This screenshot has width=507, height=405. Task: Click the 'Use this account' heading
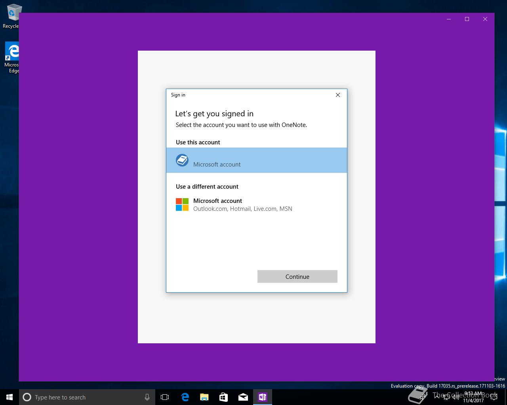click(198, 142)
